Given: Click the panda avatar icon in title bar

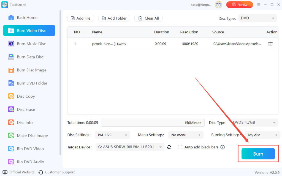Looking at the screenshot, I should (x=219, y=5).
